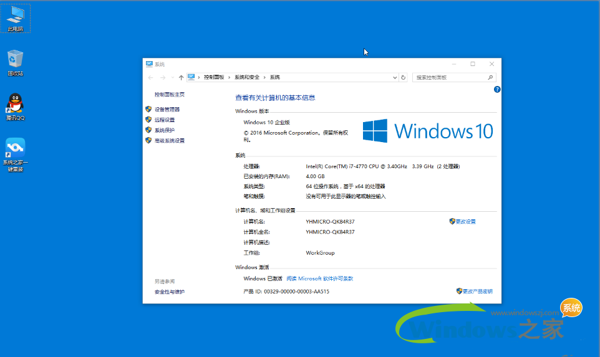
Task: Select the 64 位操作系统 system type text
Action: tap(346, 186)
